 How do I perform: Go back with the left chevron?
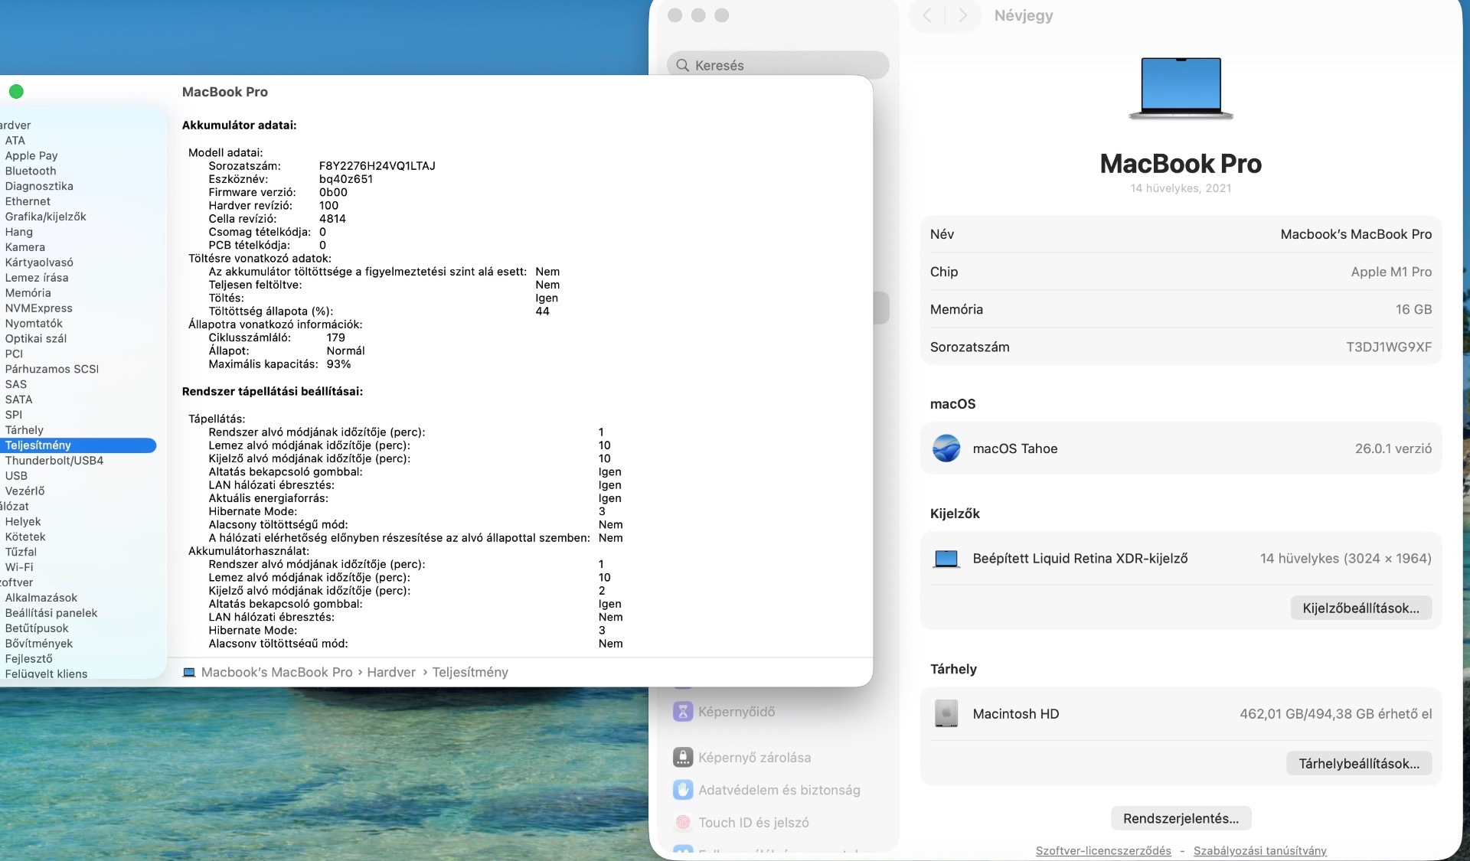click(x=927, y=15)
